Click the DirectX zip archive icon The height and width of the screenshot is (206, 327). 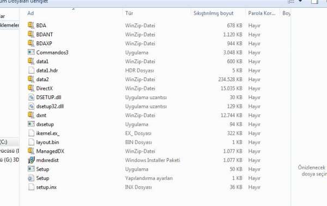[31, 88]
